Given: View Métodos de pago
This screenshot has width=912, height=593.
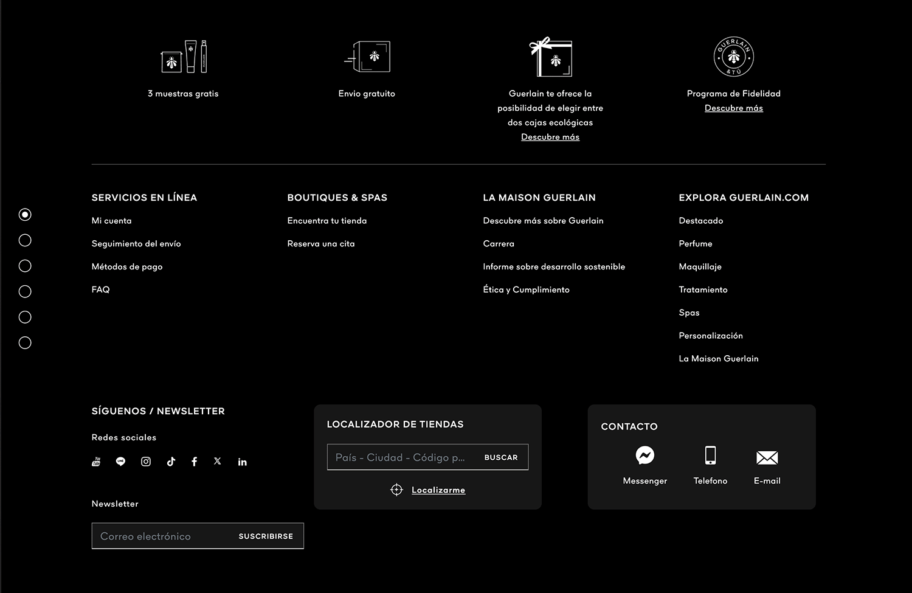Looking at the screenshot, I should [x=127, y=266].
